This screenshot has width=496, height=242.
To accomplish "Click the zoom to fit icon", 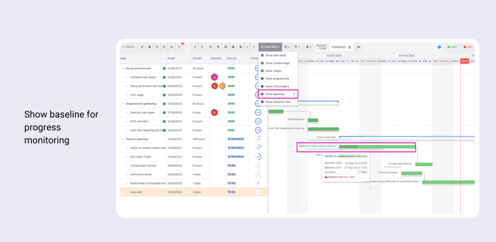I will [x=225, y=47].
